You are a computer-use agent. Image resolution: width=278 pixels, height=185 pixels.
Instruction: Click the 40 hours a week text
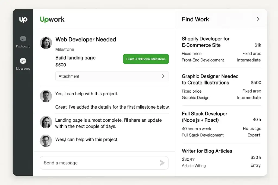tap(197, 129)
